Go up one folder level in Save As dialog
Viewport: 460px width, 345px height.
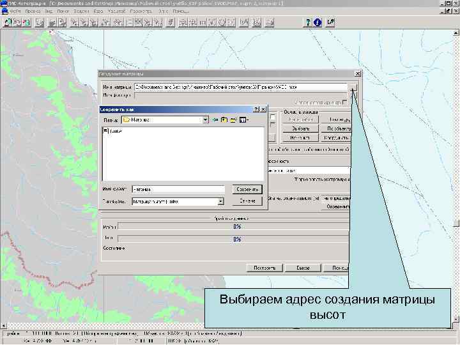[x=224, y=120]
